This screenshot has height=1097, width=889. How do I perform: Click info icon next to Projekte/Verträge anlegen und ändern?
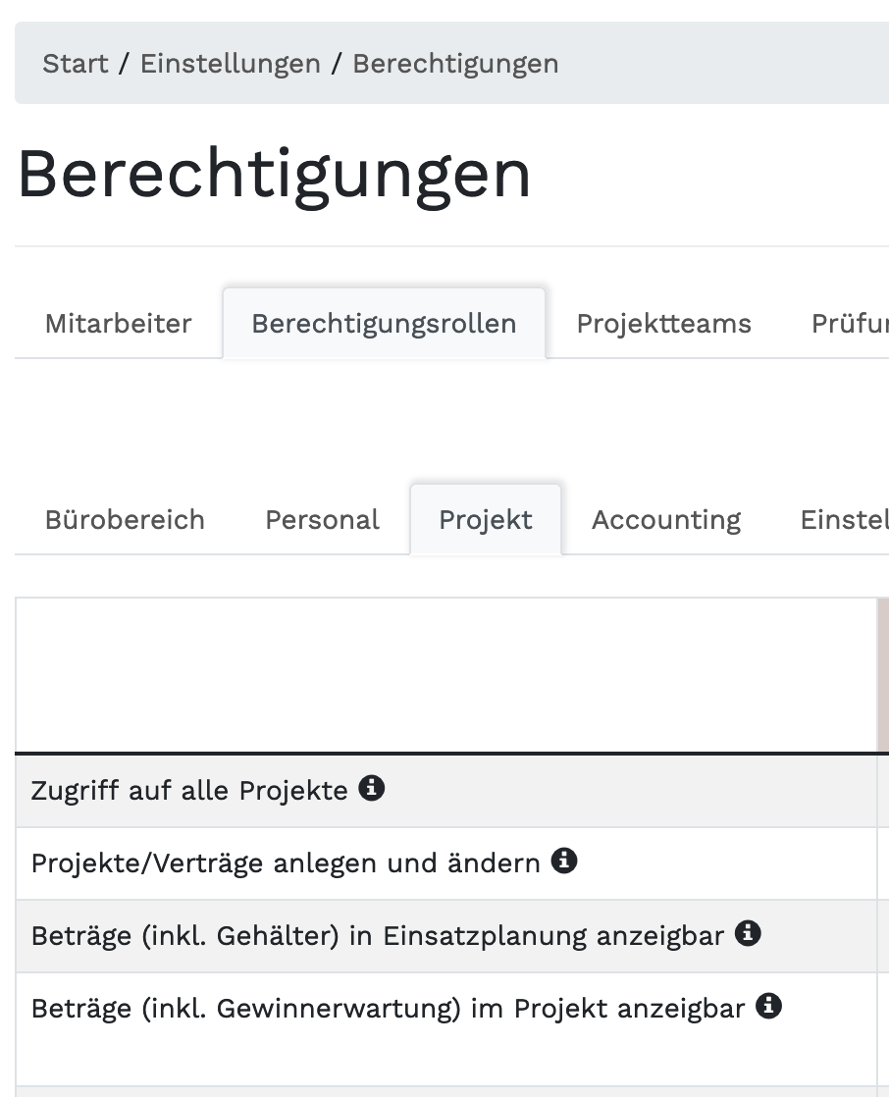563,861
